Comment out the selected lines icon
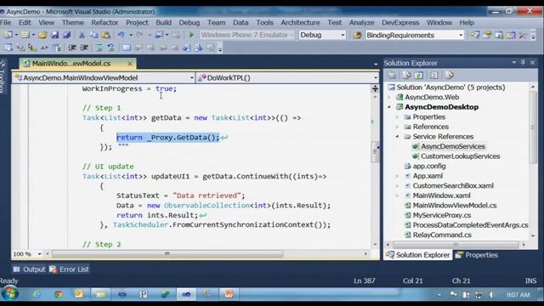The image size is (544, 306). [99, 48]
